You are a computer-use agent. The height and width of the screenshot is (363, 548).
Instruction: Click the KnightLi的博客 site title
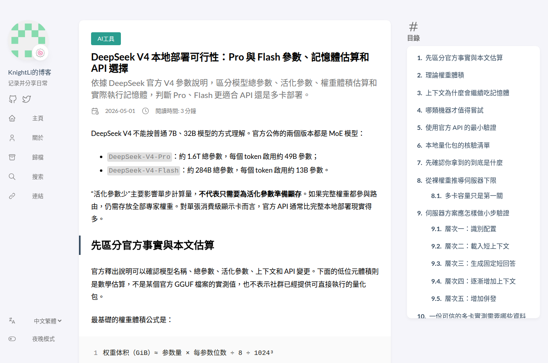[30, 72]
